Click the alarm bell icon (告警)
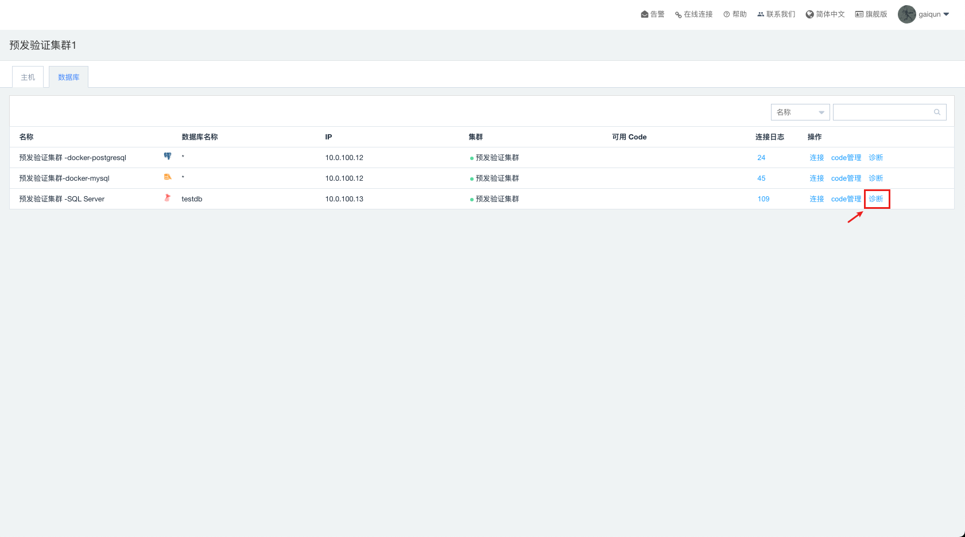The height and width of the screenshot is (537, 965). point(645,14)
